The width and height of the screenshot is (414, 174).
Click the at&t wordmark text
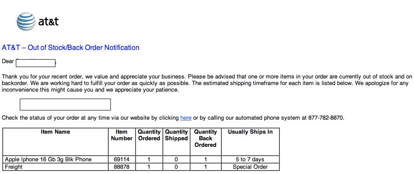click(x=48, y=21)
